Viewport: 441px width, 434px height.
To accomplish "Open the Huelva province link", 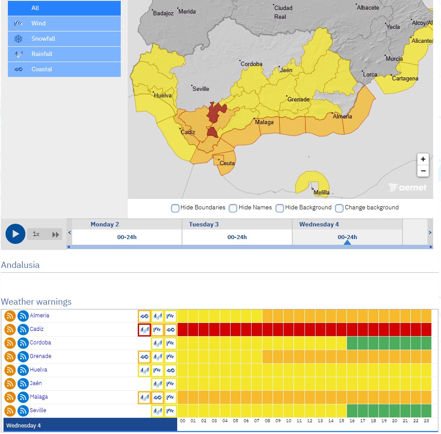I will click(38, 370).
